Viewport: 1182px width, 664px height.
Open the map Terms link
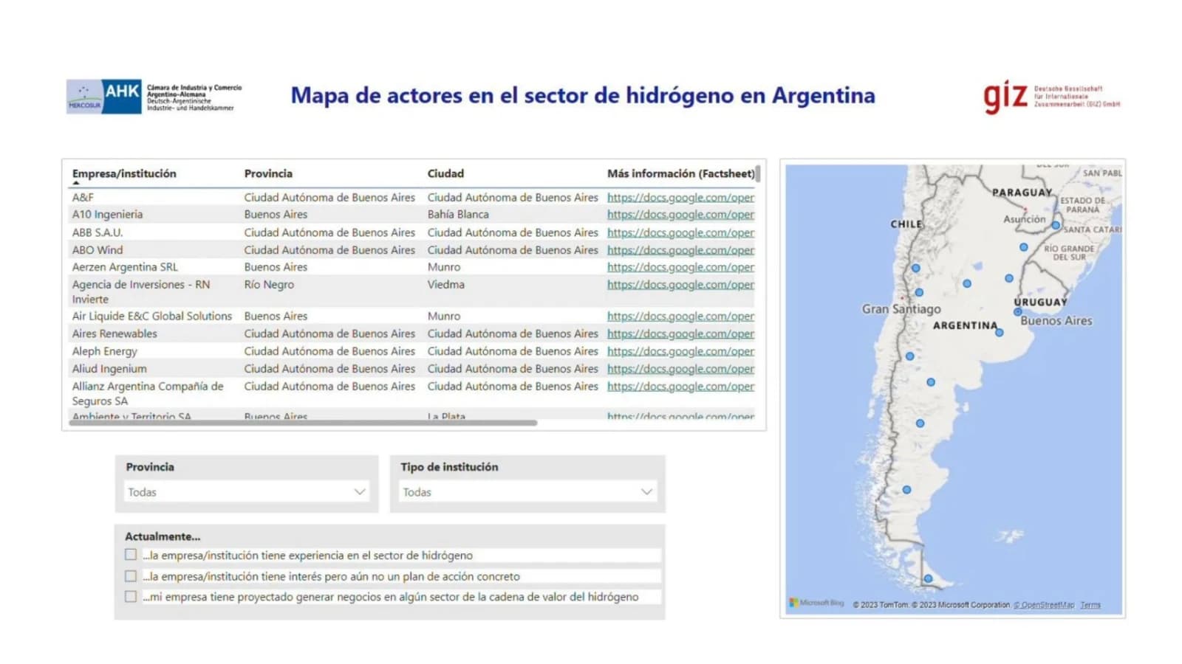(1090, 605)
